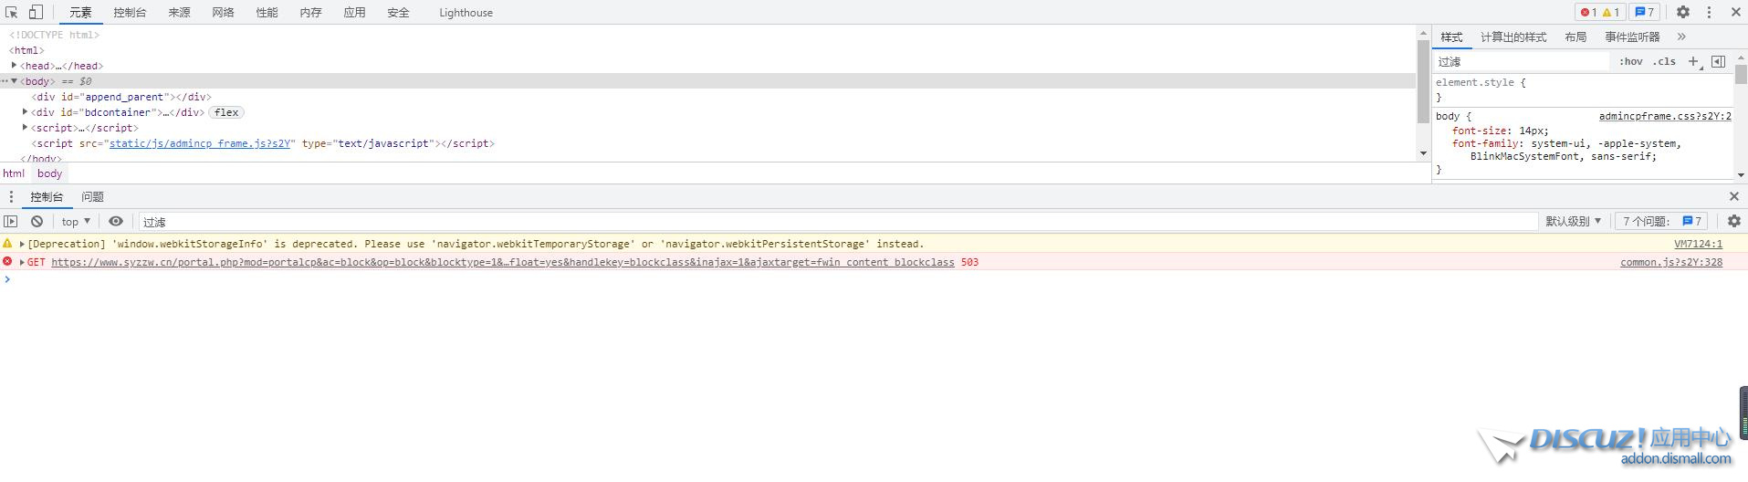Open DevTools settings gear in top bar

(x=1683, y=12)
